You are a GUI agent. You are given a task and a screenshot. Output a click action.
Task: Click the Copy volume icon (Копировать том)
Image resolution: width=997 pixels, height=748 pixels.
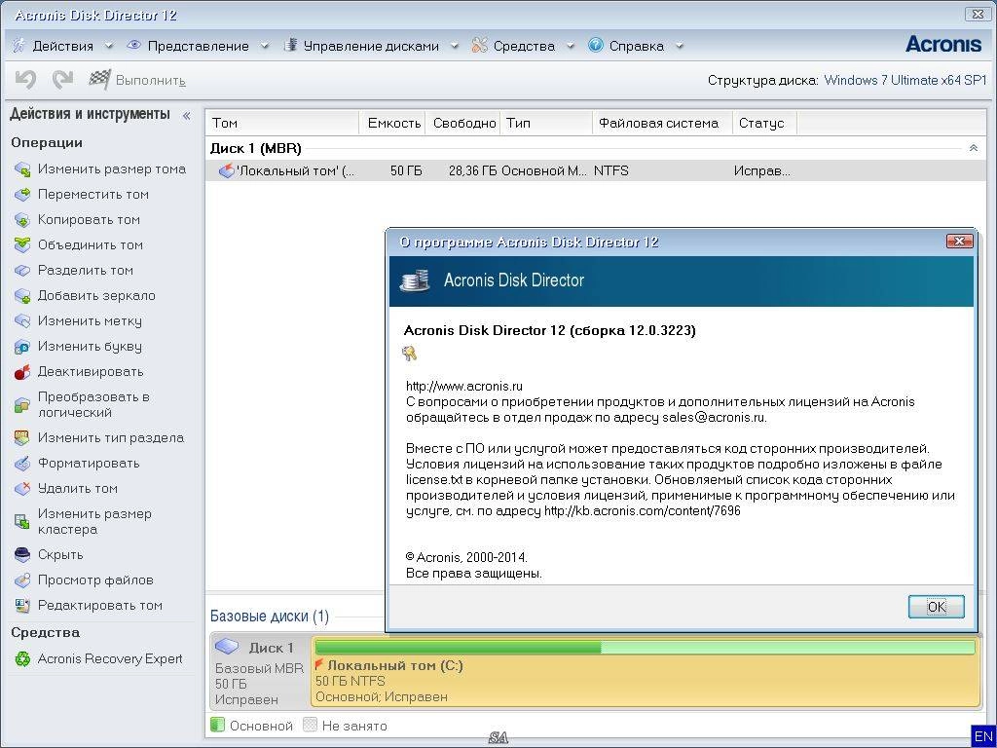(x=22, y=220)
